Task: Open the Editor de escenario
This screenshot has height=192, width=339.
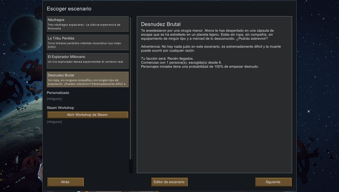Action: 169,182
